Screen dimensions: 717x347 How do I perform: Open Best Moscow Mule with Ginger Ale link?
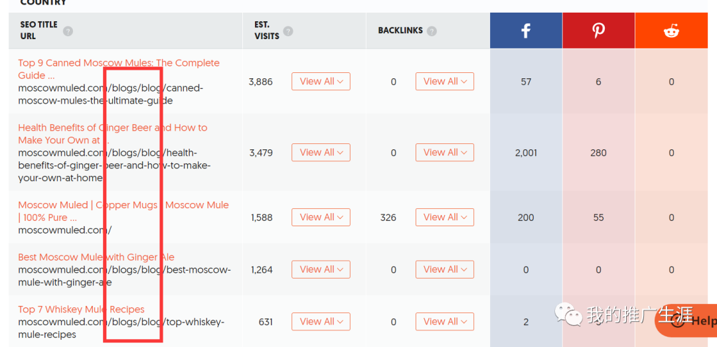coord(96,257)
